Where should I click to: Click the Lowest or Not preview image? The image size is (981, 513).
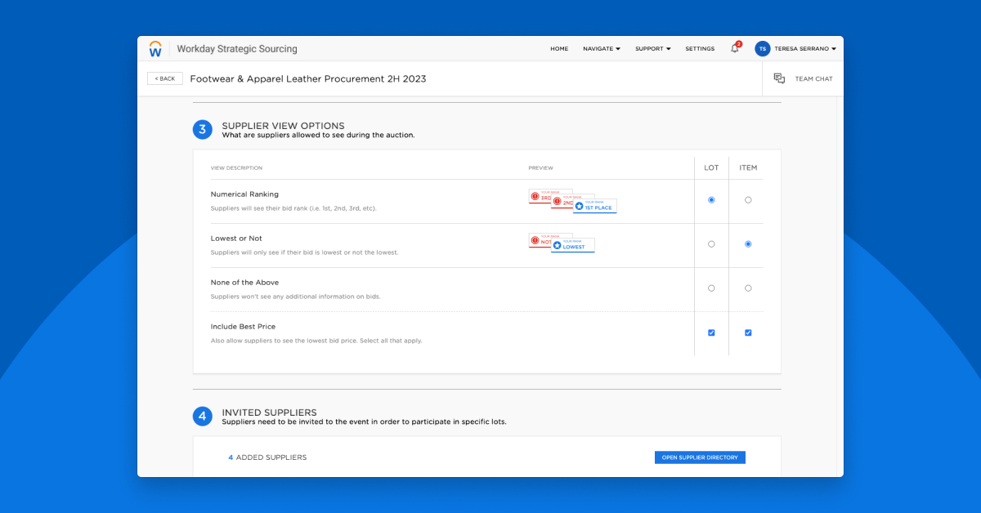coord(562,243)
